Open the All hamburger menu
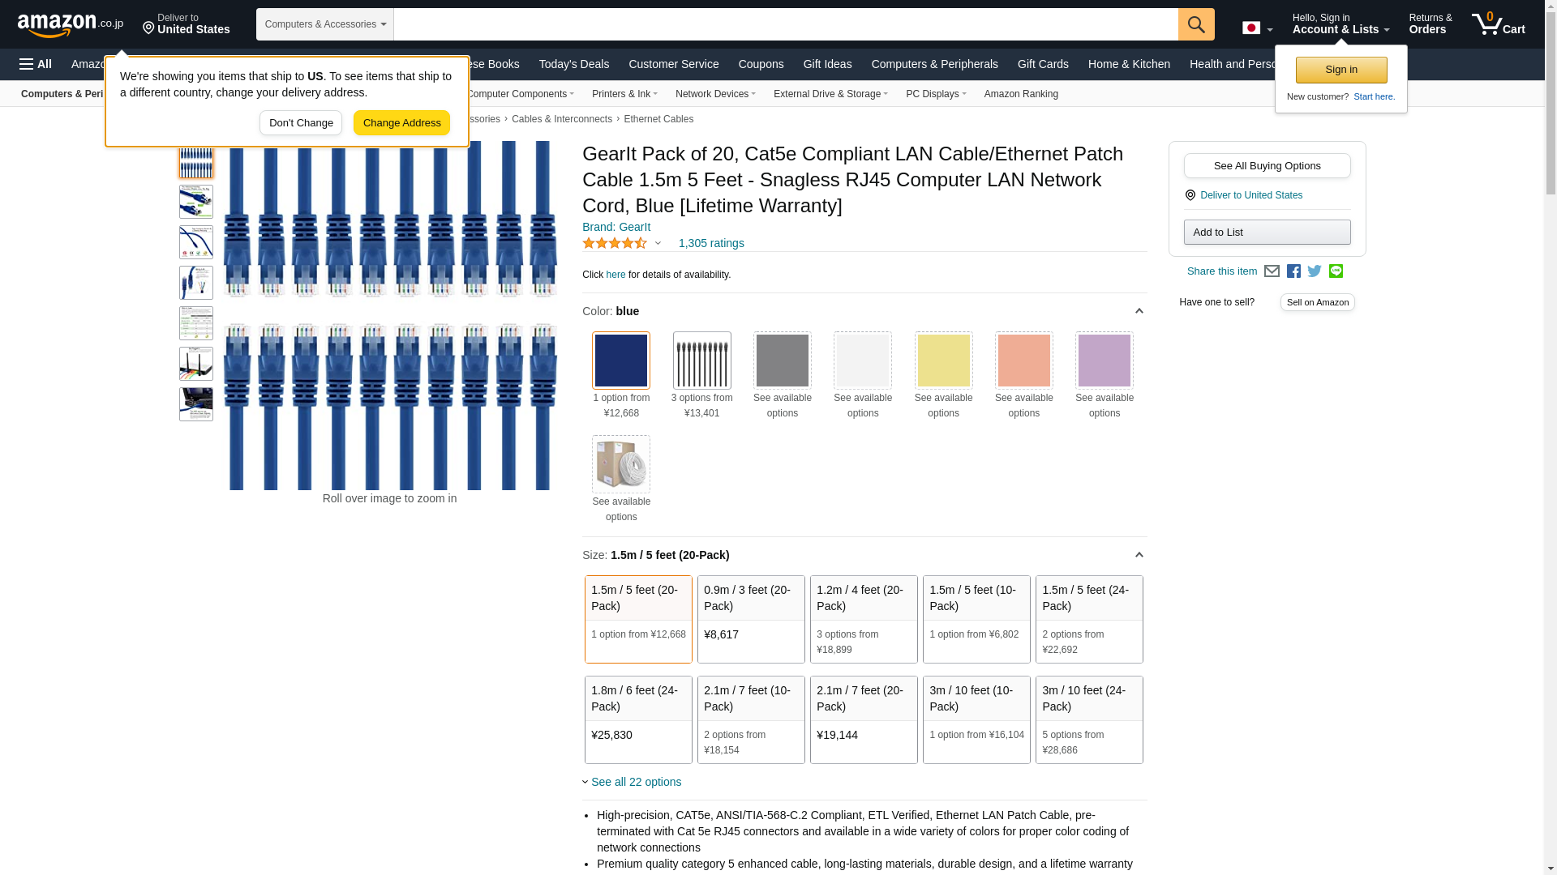Viewport: 1557px width, 875px height. (36, 64)
